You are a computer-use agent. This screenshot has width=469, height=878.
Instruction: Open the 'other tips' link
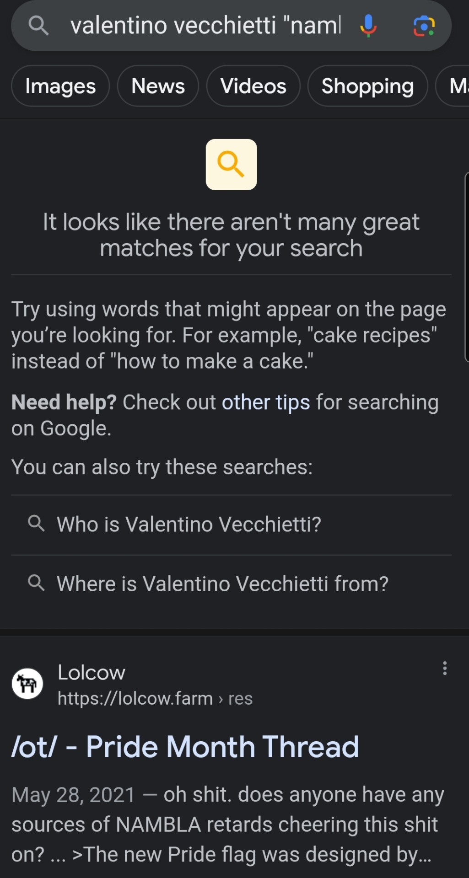pyautogui.click(x=266, y=402)
